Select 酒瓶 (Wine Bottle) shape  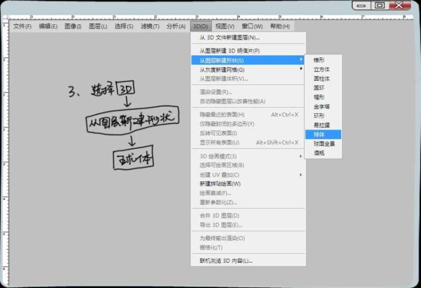click(x=319, y=153)
